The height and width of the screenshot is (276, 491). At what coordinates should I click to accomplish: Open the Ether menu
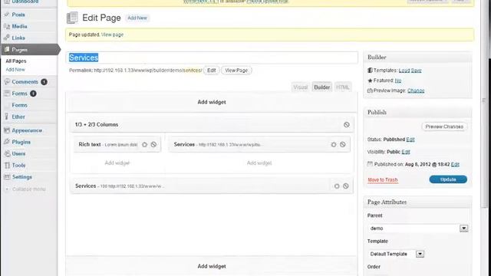(x=18, y=117)
